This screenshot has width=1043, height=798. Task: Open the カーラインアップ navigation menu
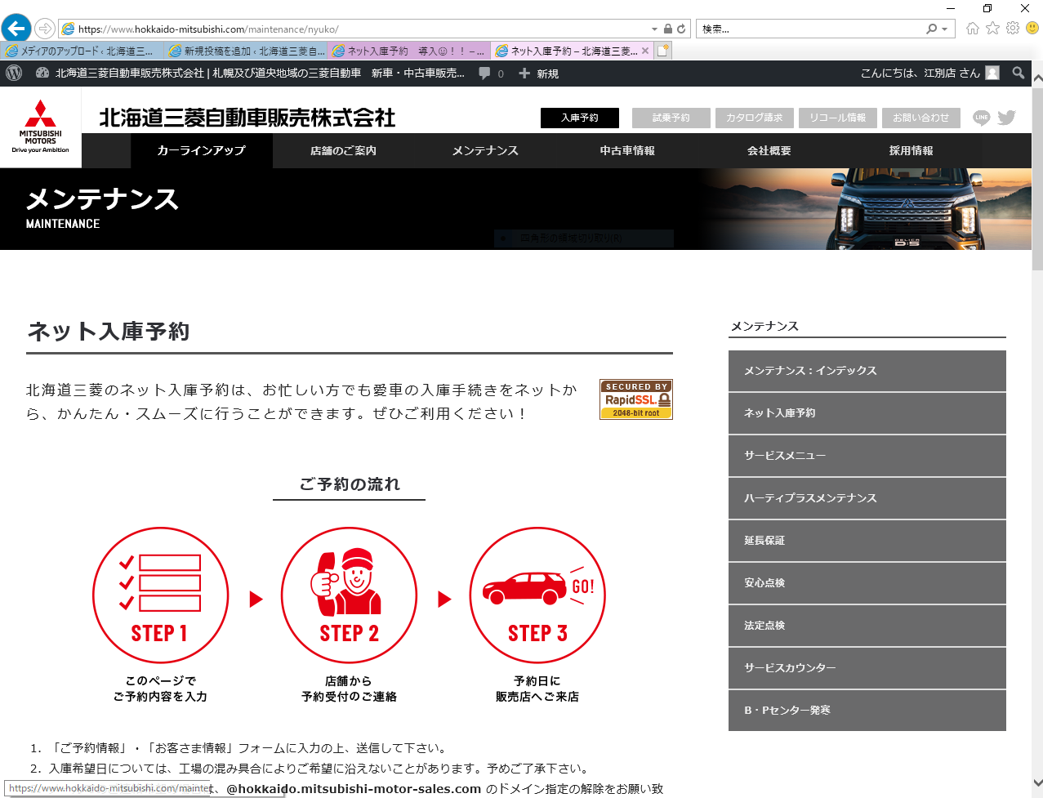click(202, 150)
